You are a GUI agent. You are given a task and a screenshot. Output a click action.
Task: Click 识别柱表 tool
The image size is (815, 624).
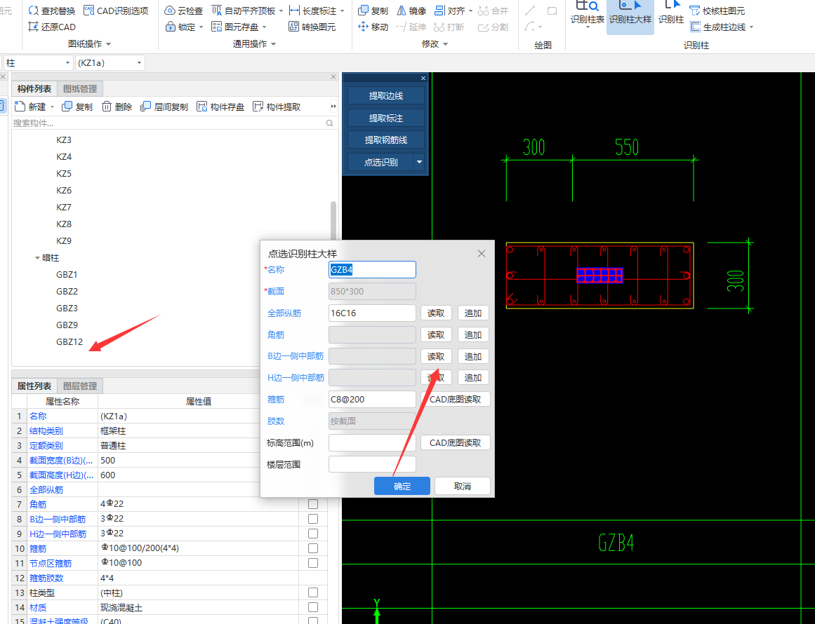[x=588, y=15]
